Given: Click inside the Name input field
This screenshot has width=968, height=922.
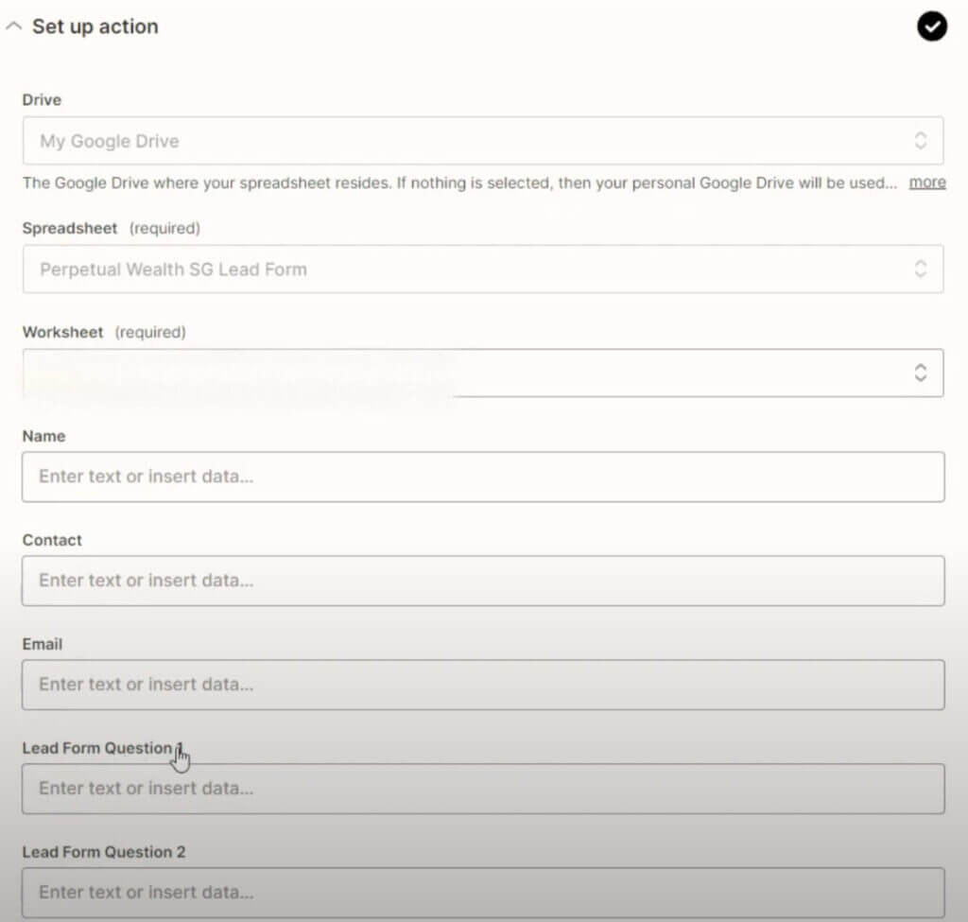Looking at the screenshot, I should click(484, 477).
